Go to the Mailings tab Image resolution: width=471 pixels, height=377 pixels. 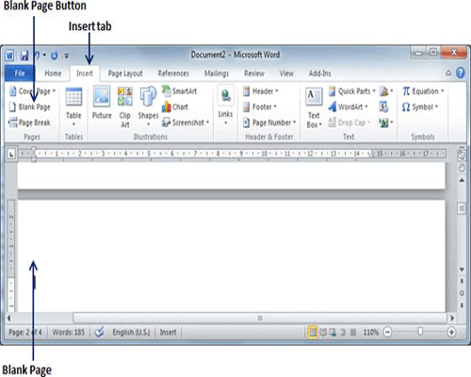(217, 74)
